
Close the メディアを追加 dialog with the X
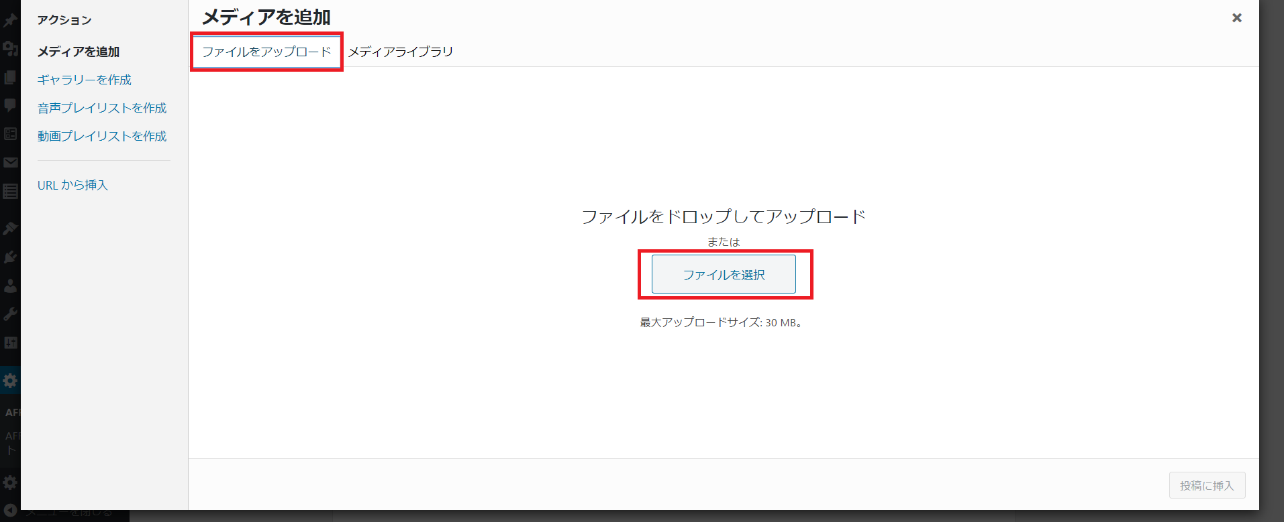coord(1236,18)
